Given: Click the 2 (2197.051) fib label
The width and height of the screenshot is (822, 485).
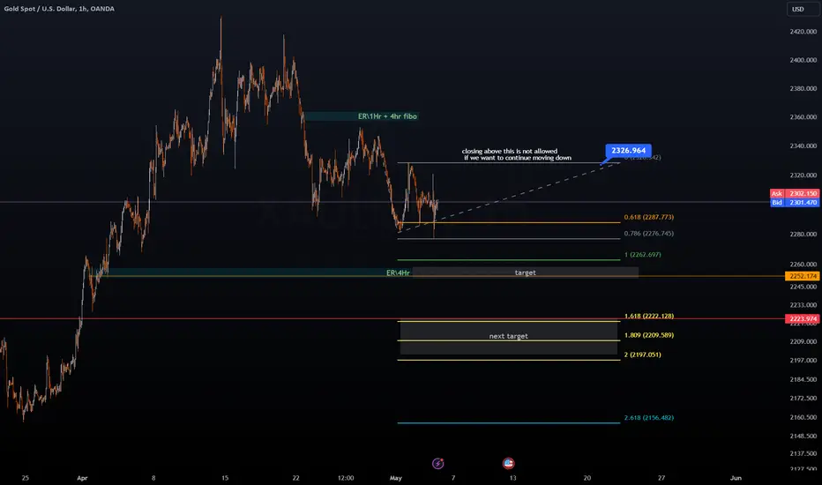Looking at the screenshot, I should click(643, 354).
